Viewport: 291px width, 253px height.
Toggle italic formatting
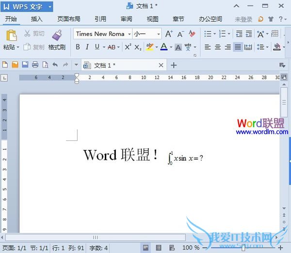coord(87,47)
